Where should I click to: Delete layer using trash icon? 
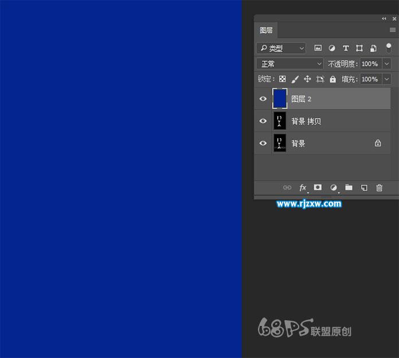379,188
